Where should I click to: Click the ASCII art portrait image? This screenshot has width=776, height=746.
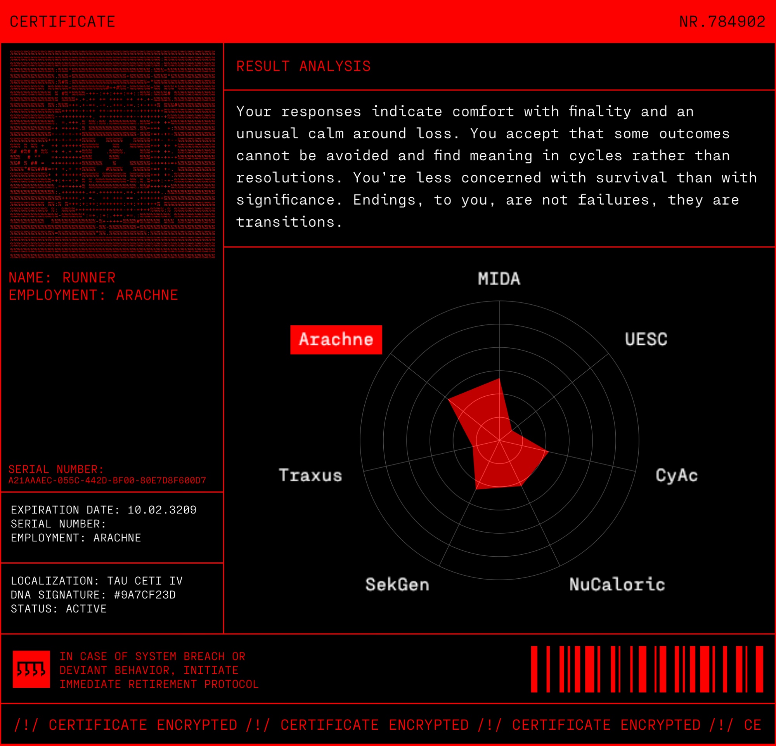pyautogui.click(x=113, y=154)
